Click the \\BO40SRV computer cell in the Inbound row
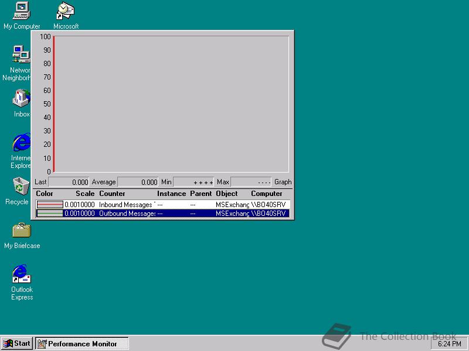Screen dimensions: 469x351 point(269,204)
